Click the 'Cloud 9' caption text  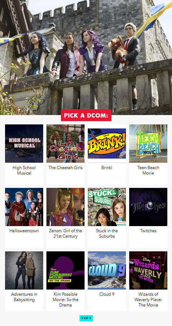[x=107, y=294]
